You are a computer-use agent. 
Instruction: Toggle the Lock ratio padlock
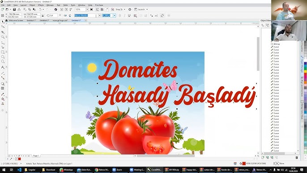[43, 16]
